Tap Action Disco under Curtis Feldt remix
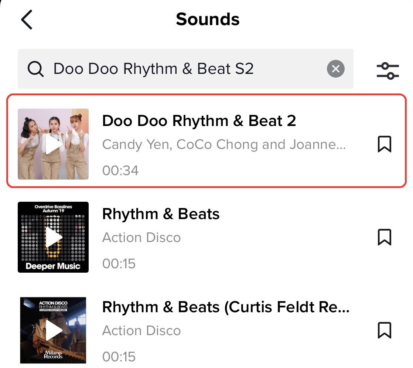Image resolution: width=413 pixels, height=368 pixels. (141, 330)
